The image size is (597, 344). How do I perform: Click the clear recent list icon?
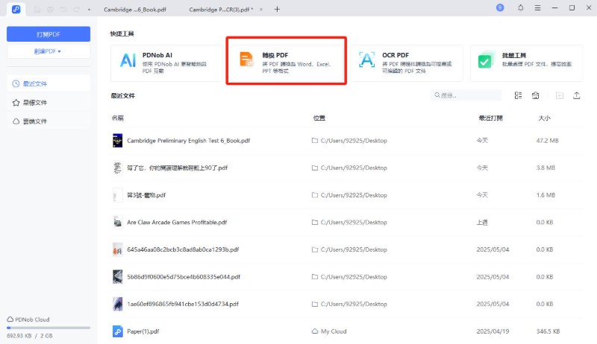(x=535, y=95)
